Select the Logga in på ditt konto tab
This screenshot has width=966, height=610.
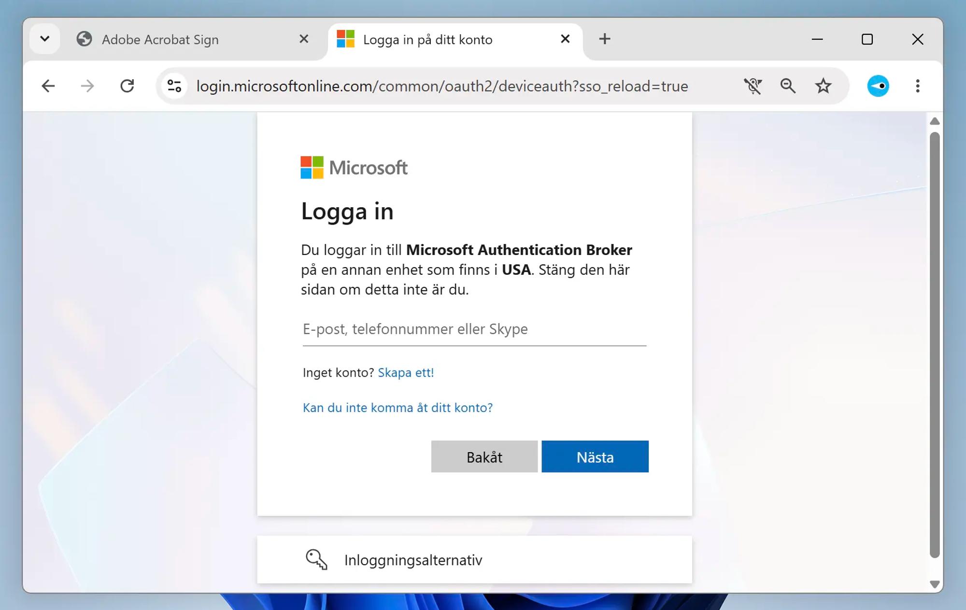coord(455,40)
